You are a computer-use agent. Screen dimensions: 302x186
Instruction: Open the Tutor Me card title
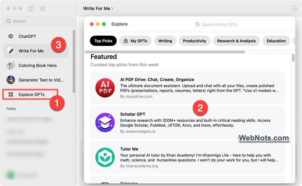point(129,149)
